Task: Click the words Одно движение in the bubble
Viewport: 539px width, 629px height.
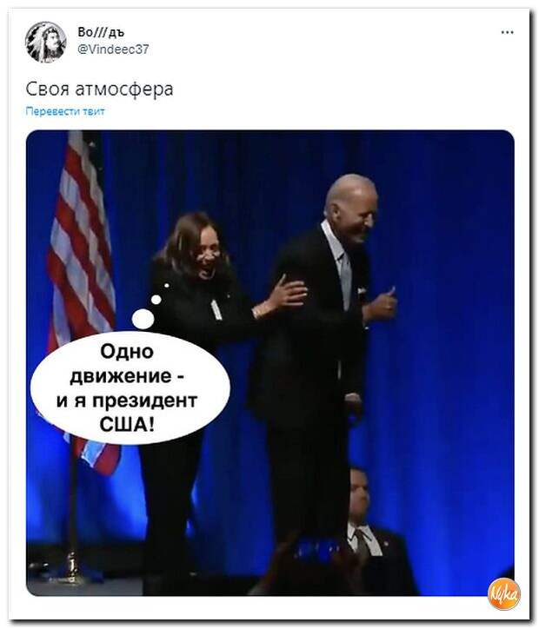Action: click(127, 364)
